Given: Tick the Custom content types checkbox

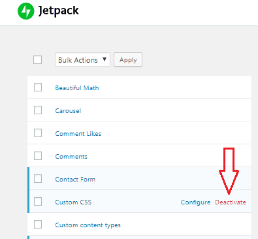Looking at the screenshot, I should pos(38,225).
